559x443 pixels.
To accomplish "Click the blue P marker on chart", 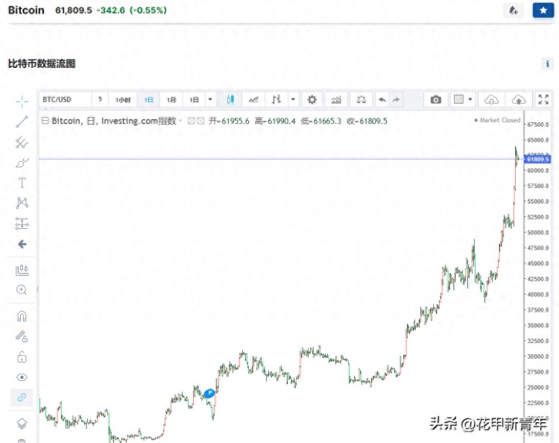I will click(209, 394).
